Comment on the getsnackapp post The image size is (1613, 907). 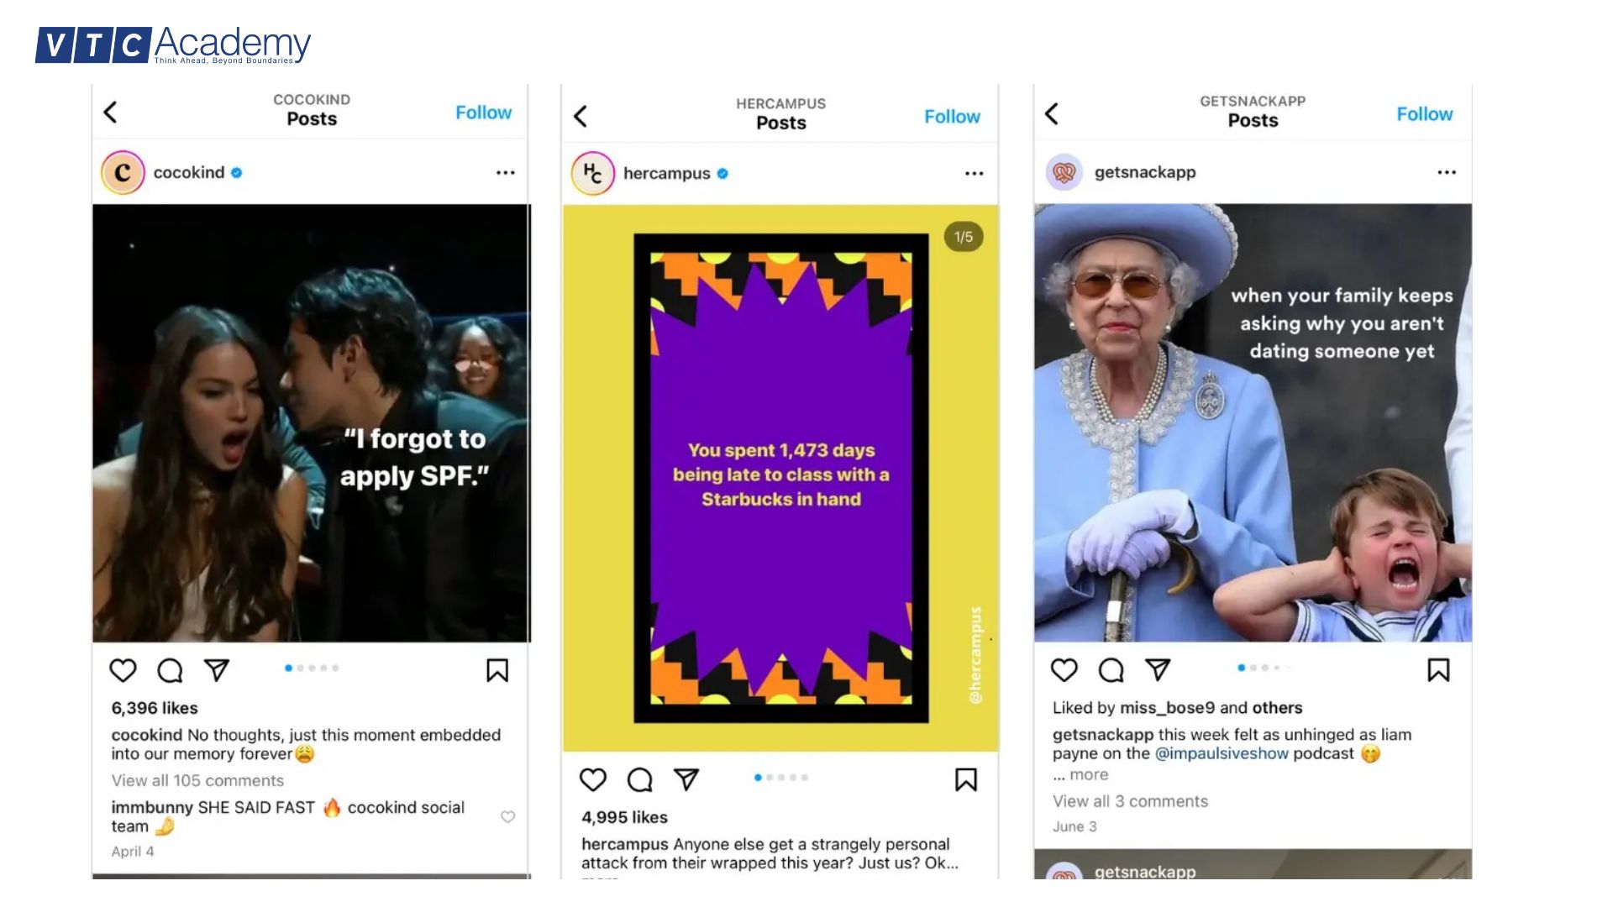click(1111, 669)
